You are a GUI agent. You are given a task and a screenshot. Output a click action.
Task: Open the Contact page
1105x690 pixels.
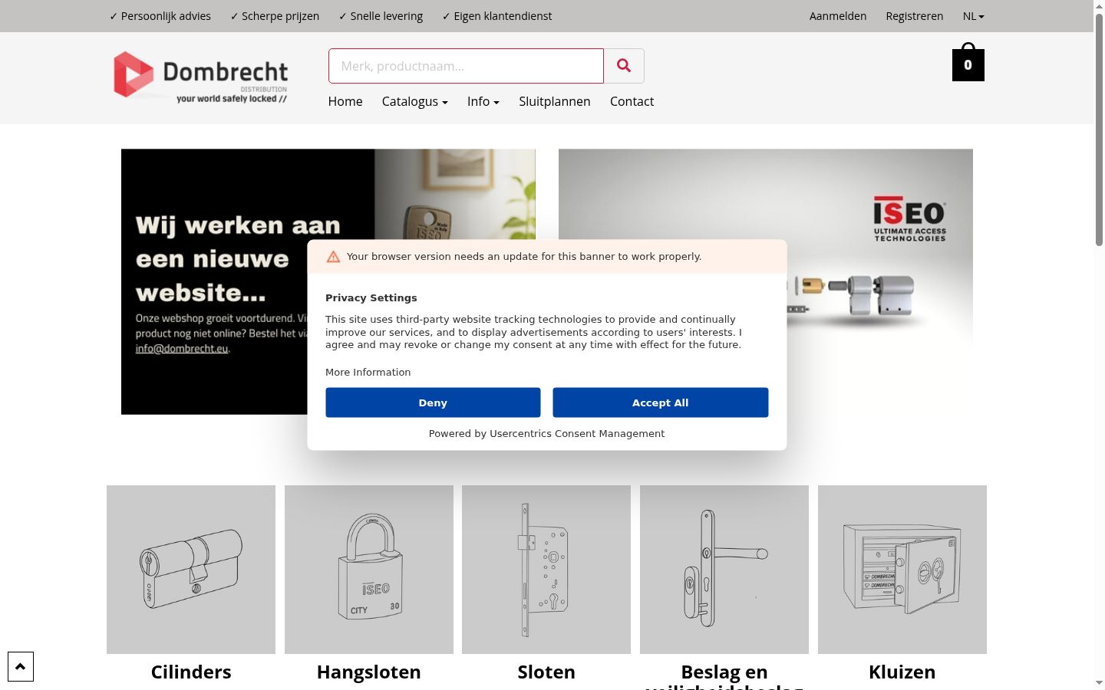[x=632, y=101]
